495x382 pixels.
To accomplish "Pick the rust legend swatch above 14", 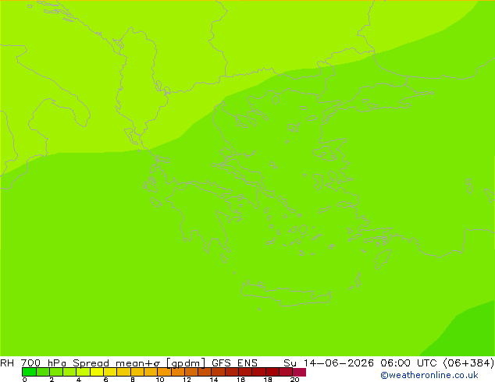I will [218, 372].
